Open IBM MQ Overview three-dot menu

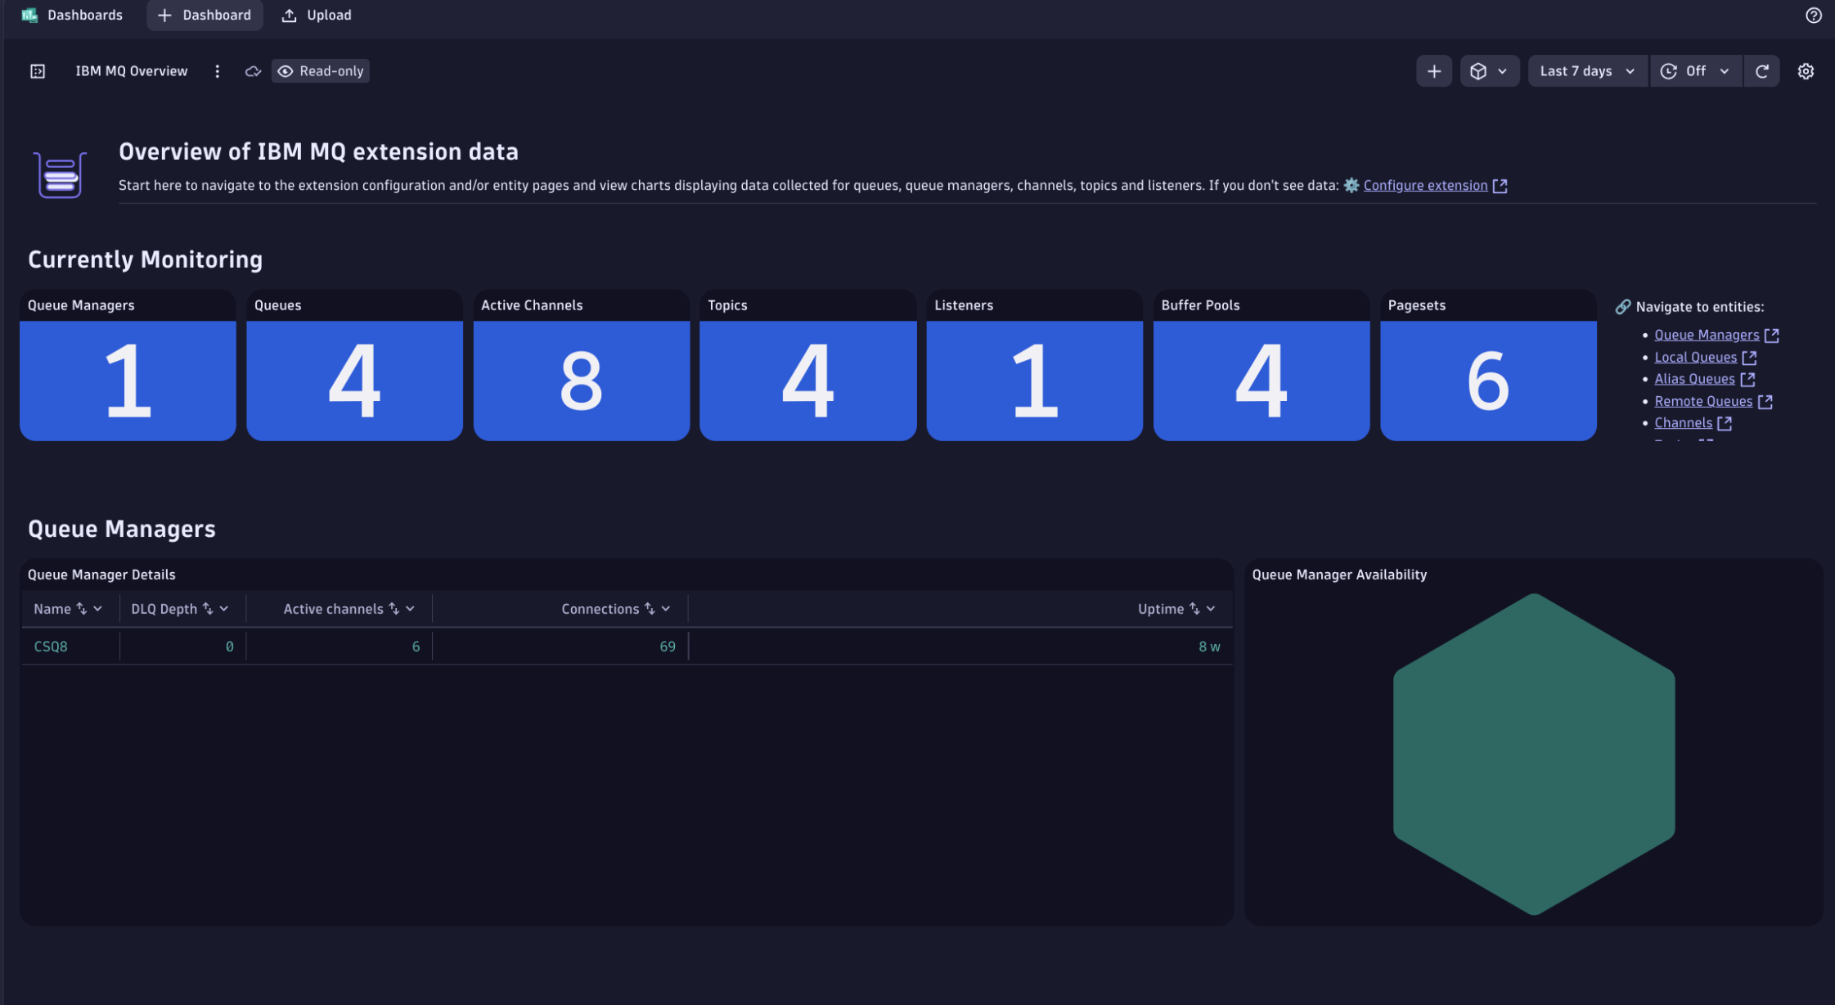(x=217, y=71)
